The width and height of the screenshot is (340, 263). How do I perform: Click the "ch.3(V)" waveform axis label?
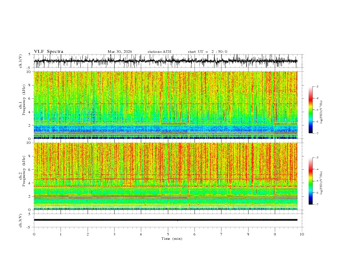click(x=21, y=220)
